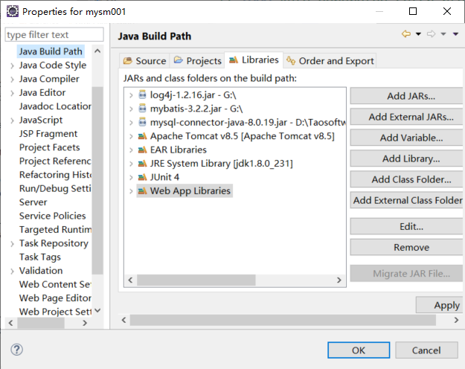
Task: Click the Add External JARs... button
Action: [411, 117]
